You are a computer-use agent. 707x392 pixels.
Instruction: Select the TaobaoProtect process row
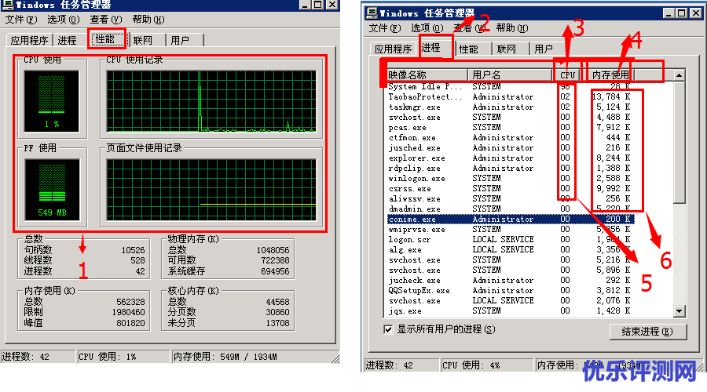point(511,96)
